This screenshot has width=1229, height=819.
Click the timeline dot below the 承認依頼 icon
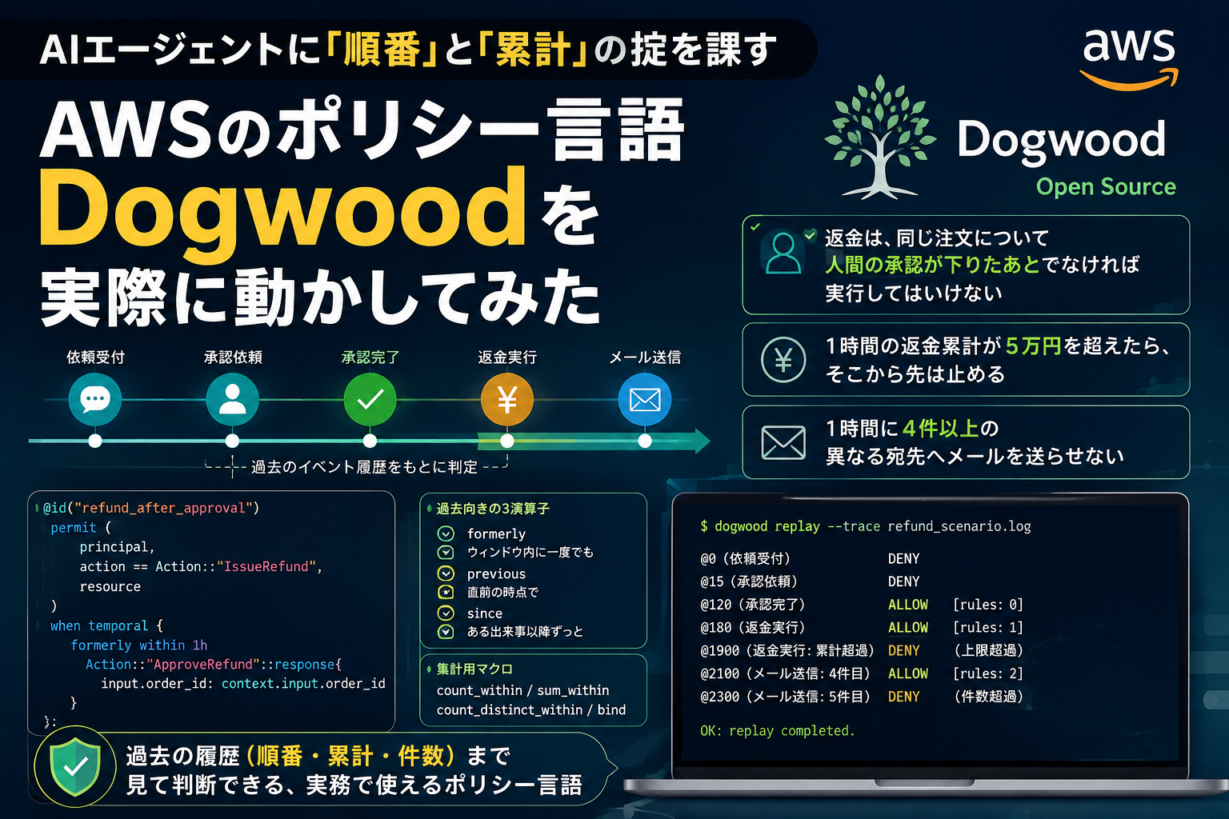pyautogui.click(x=232, y=441)
